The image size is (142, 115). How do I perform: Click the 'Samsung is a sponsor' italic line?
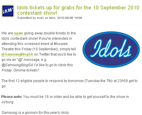(x=35, y=113)
